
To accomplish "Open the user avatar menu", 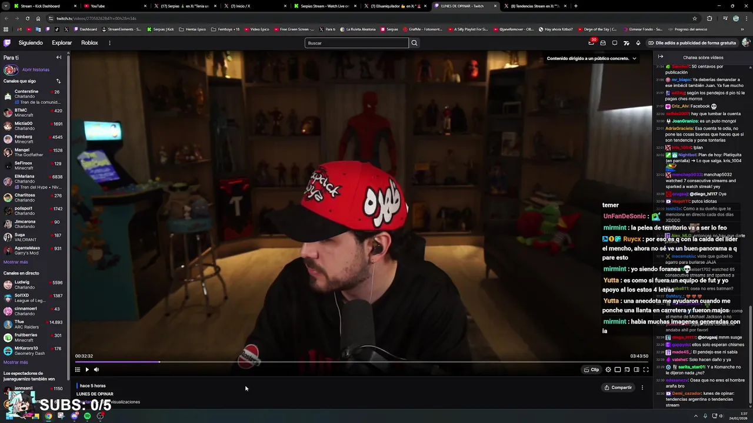I will point(746,43).
